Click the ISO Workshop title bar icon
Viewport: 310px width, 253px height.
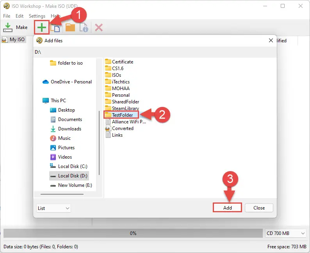coord(7,6)
